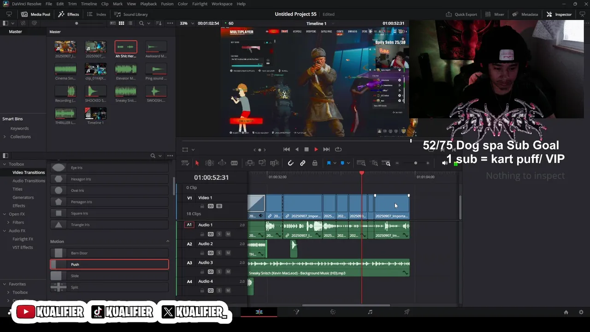Toggle the Inspector panel
This screenshot has width=590, height=332.
pyautogui.click(x=559, y=14)
